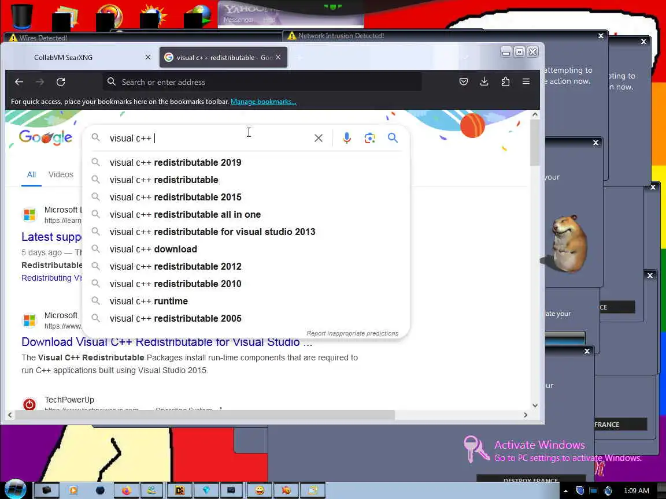Screen dimensions: 666x499
Task: Click Report inappropriate predictions
Action: (352, 333)
